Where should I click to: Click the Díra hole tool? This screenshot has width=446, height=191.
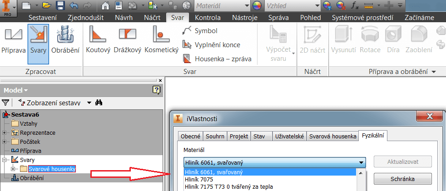click(393, 40)
